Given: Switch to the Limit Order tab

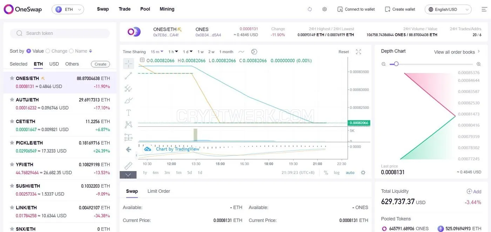Looking at the screenshot, I should (x=159, y=191).
